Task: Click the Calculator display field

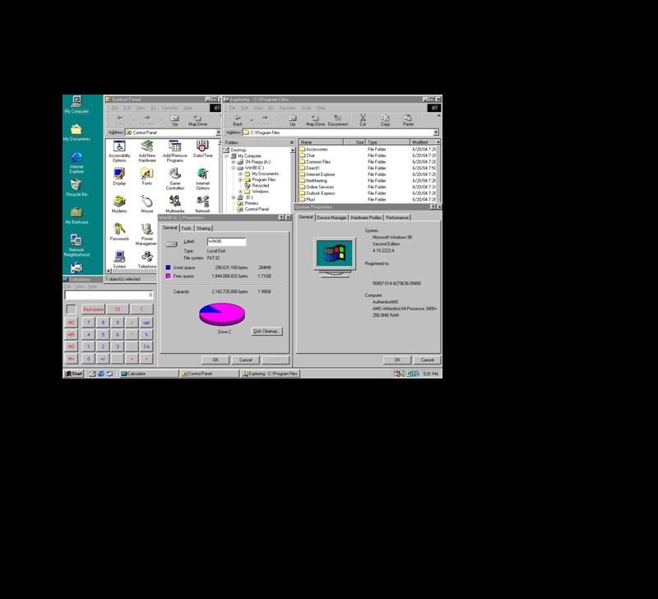Action: coord(109,295)
